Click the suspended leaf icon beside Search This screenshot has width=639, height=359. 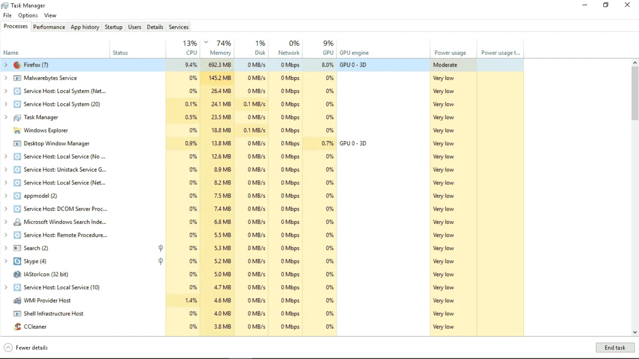pos(160,248)
